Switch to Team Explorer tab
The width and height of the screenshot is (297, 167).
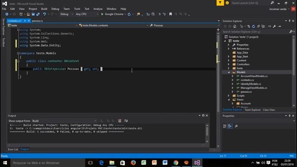252,110
